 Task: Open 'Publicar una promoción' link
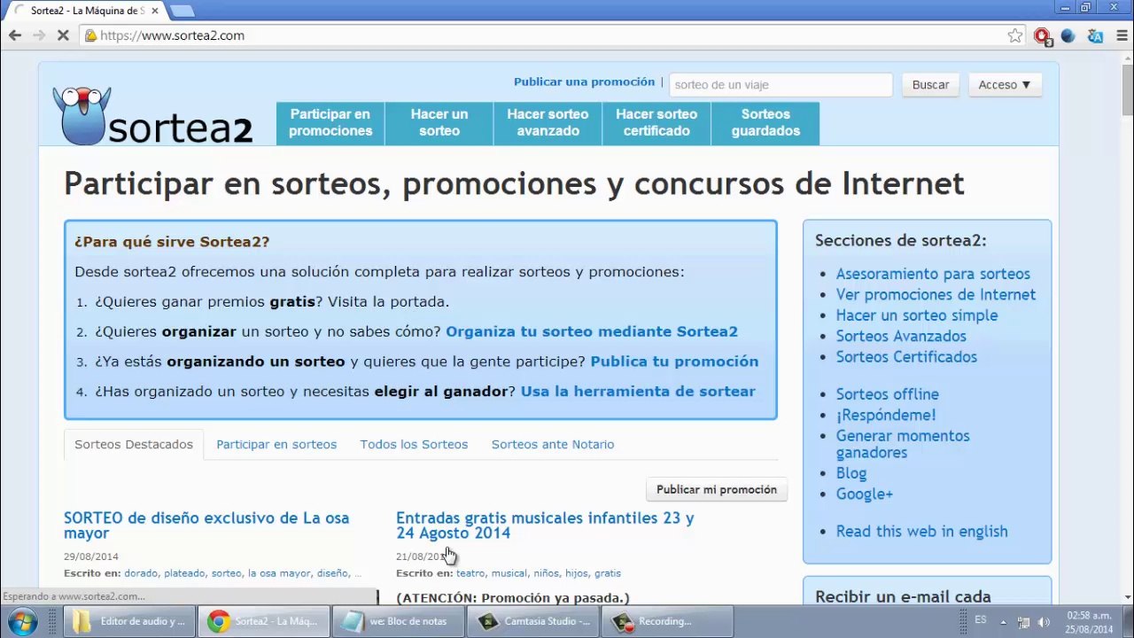tap(584, 82)
